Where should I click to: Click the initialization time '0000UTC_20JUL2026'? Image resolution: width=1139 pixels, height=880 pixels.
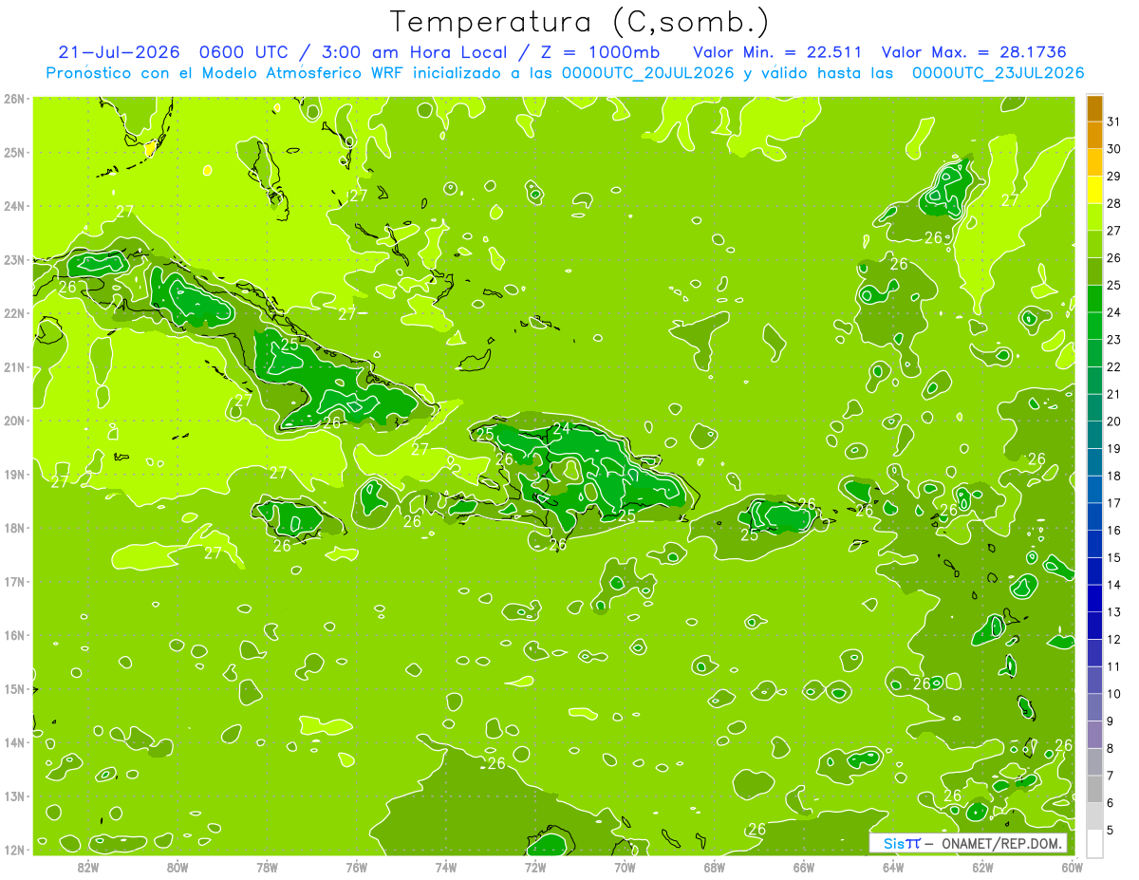coord(648,73)
